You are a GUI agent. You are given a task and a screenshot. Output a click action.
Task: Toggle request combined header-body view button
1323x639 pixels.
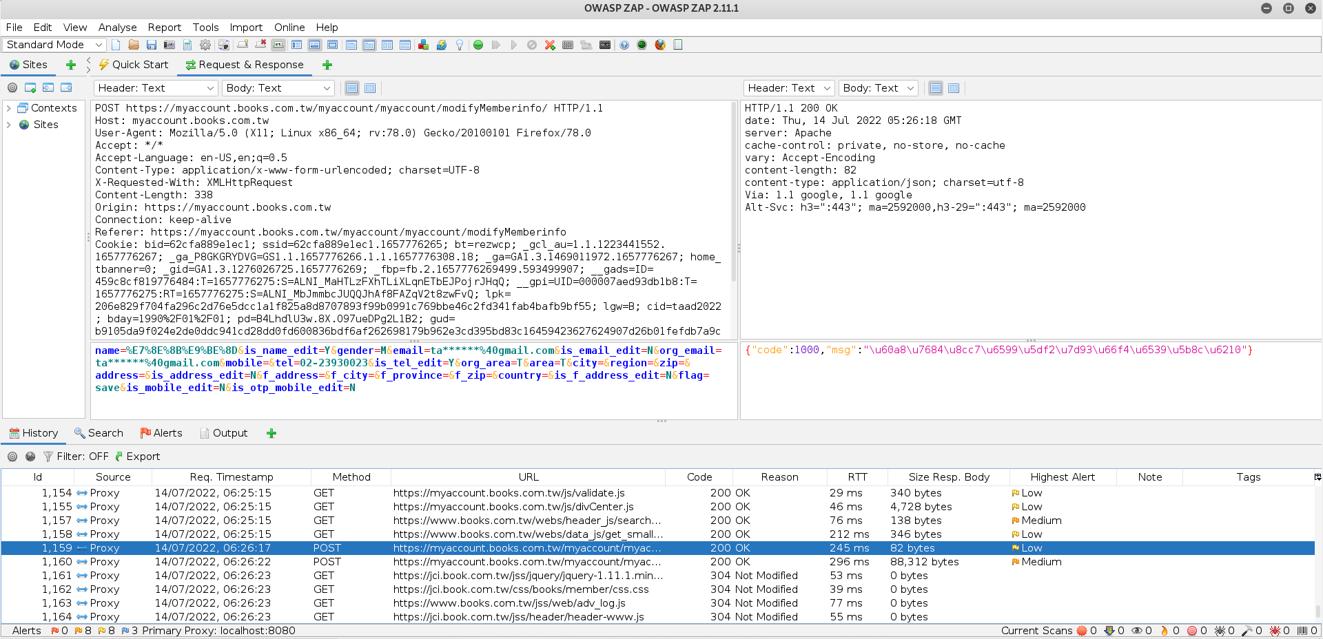point(370,88)
